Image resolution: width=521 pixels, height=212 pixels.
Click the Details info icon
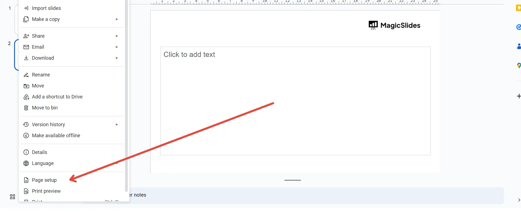[x=26, y=152]
